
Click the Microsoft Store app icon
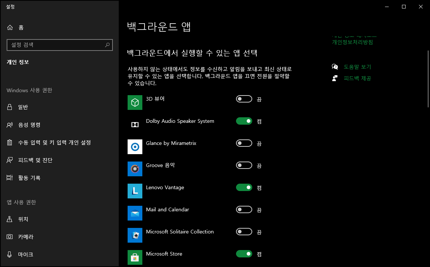135,257
